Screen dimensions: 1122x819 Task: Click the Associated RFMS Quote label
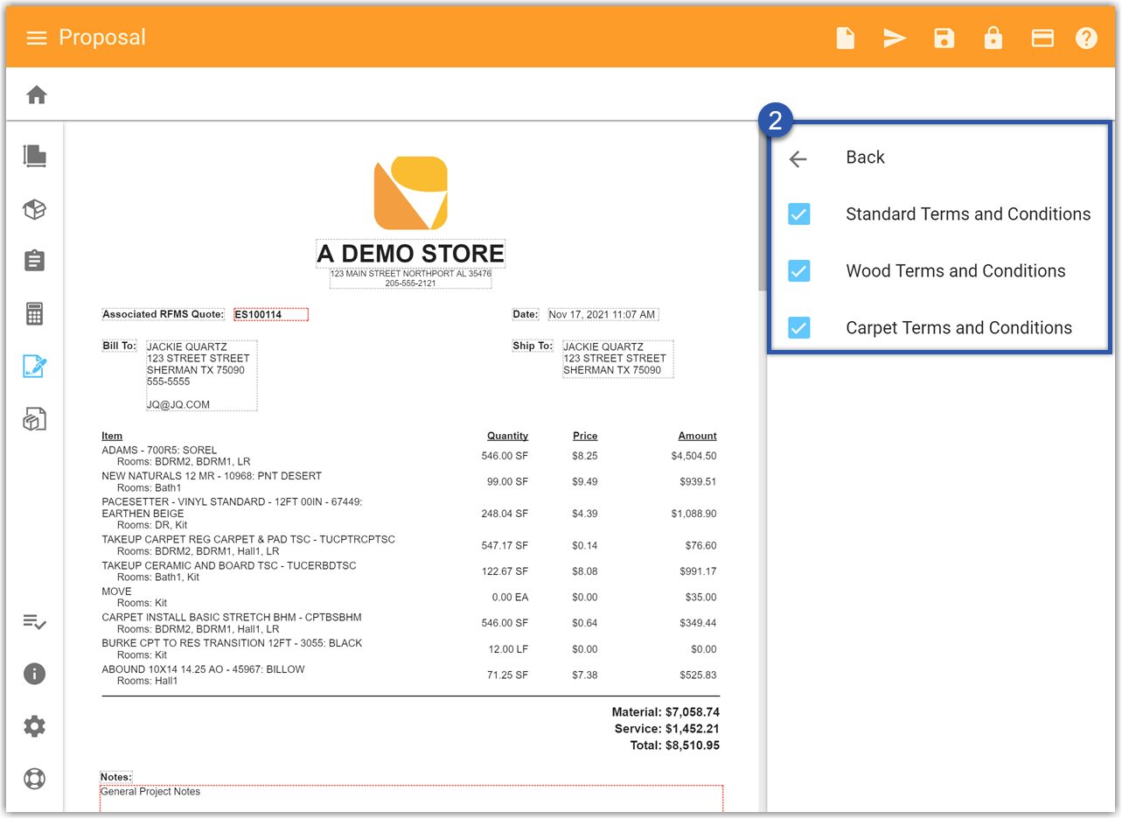click(x=164, y=314)
